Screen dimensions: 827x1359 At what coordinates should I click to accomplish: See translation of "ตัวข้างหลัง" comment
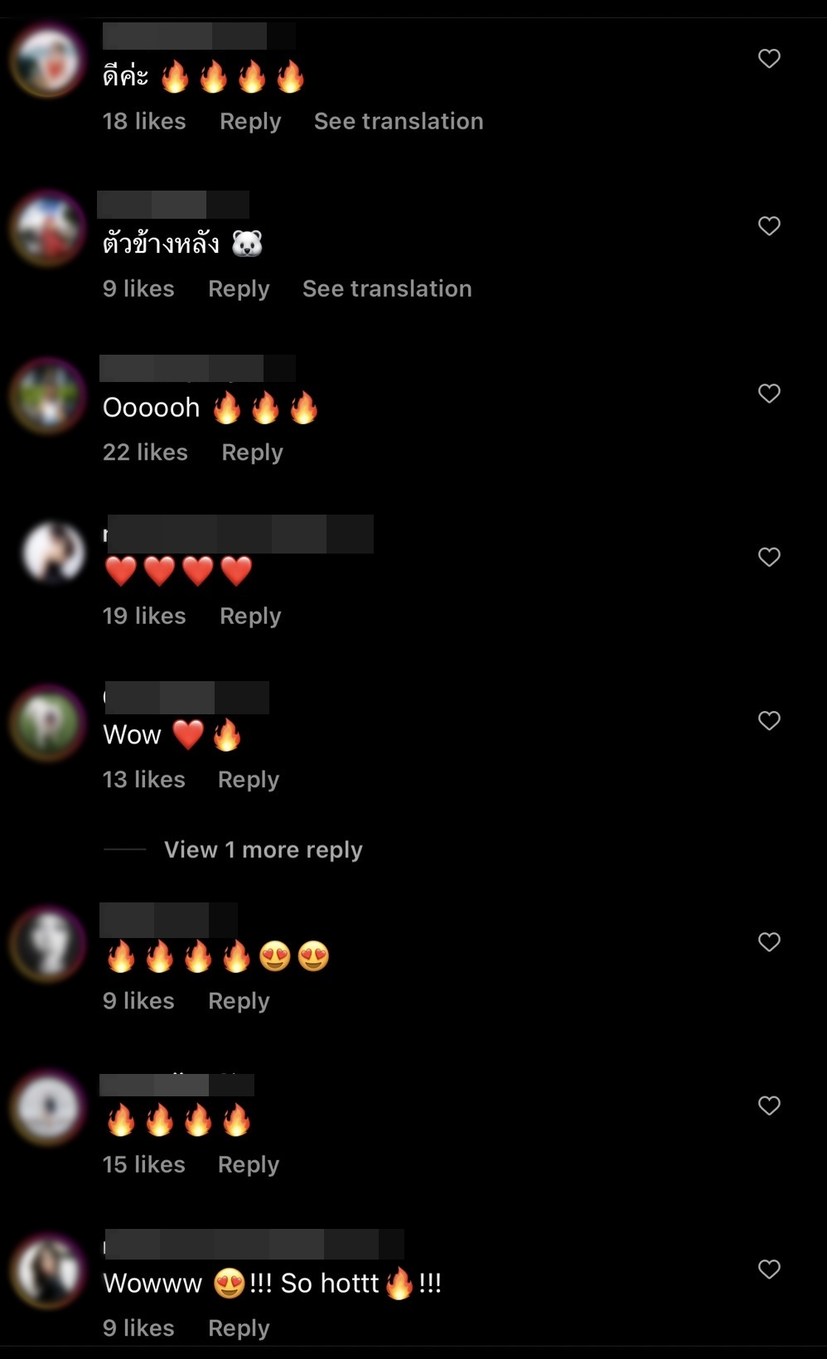point(387,288)
